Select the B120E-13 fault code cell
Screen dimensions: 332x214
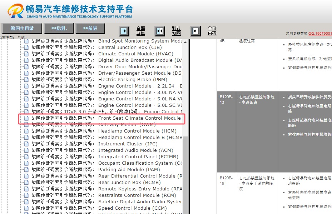pos(226,132)
